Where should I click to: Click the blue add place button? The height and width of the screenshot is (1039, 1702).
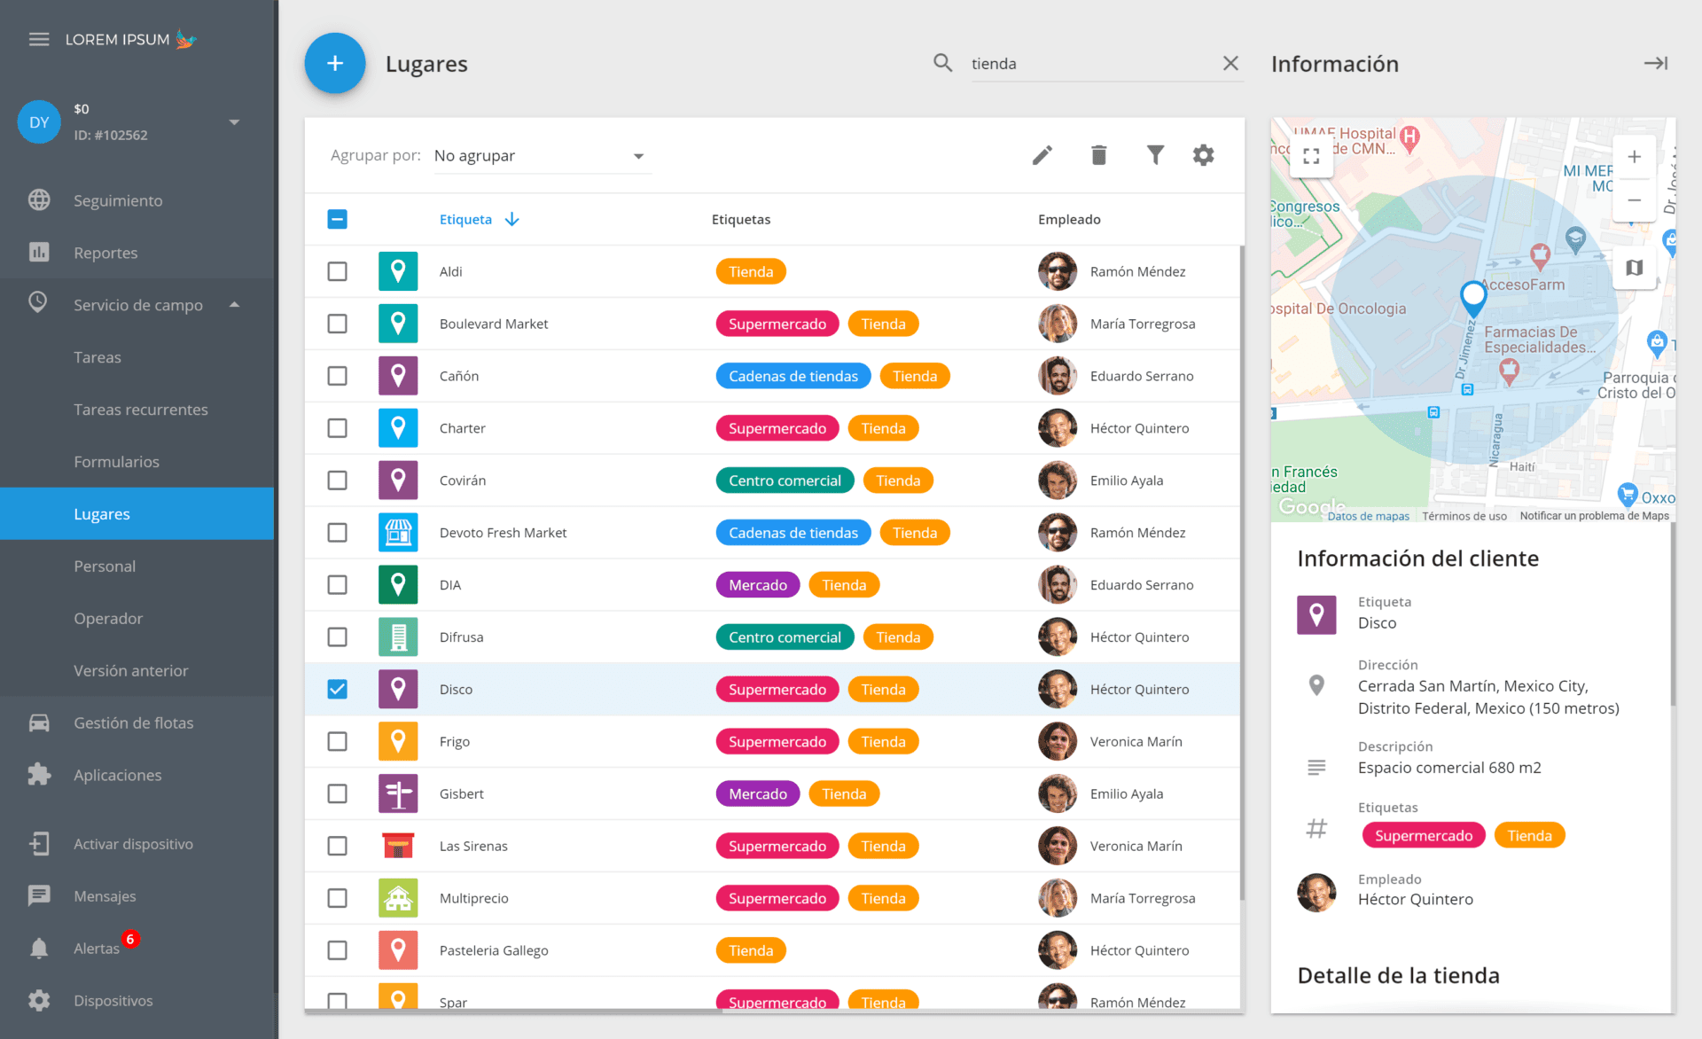335,63
